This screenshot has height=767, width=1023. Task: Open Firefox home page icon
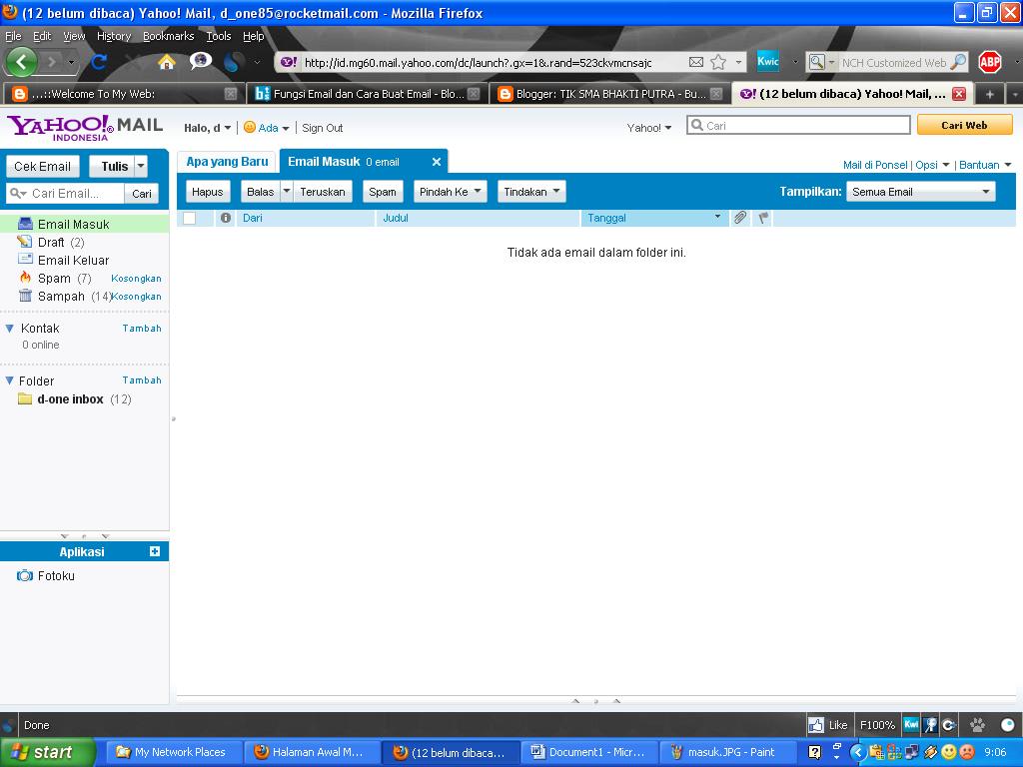(x=167, y=62)
